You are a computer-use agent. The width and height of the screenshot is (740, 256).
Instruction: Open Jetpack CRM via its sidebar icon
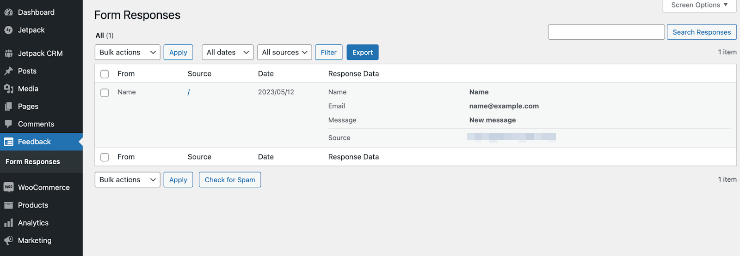[8, 54]
